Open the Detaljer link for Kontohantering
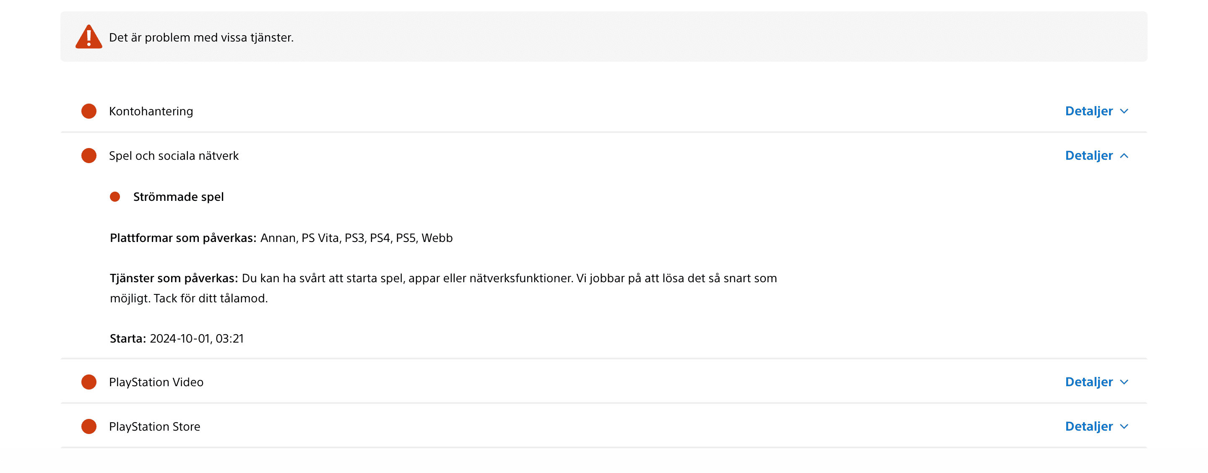Image resolution: width=1208 pixels, height=473 pixels. click(1088, 111)
